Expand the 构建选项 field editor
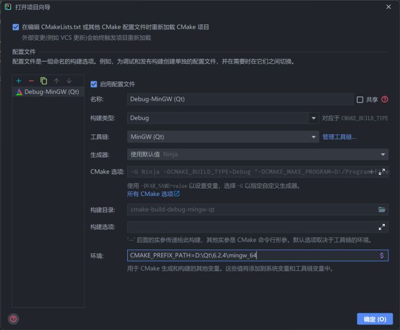This screenshot has width=400, height=330. pos(382,227)
